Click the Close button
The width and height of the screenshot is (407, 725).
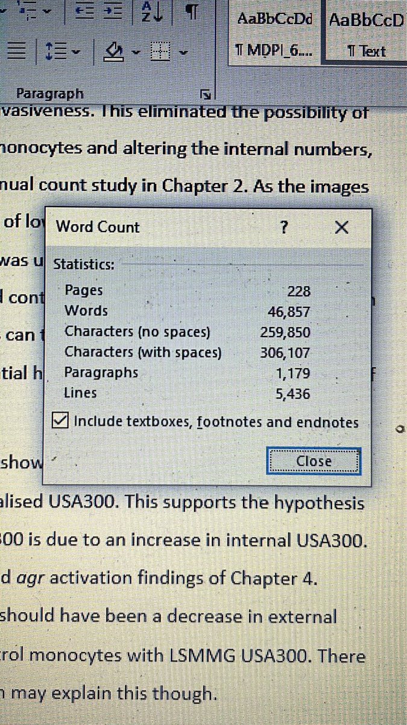pyautogui.click(x=314, y=462)
